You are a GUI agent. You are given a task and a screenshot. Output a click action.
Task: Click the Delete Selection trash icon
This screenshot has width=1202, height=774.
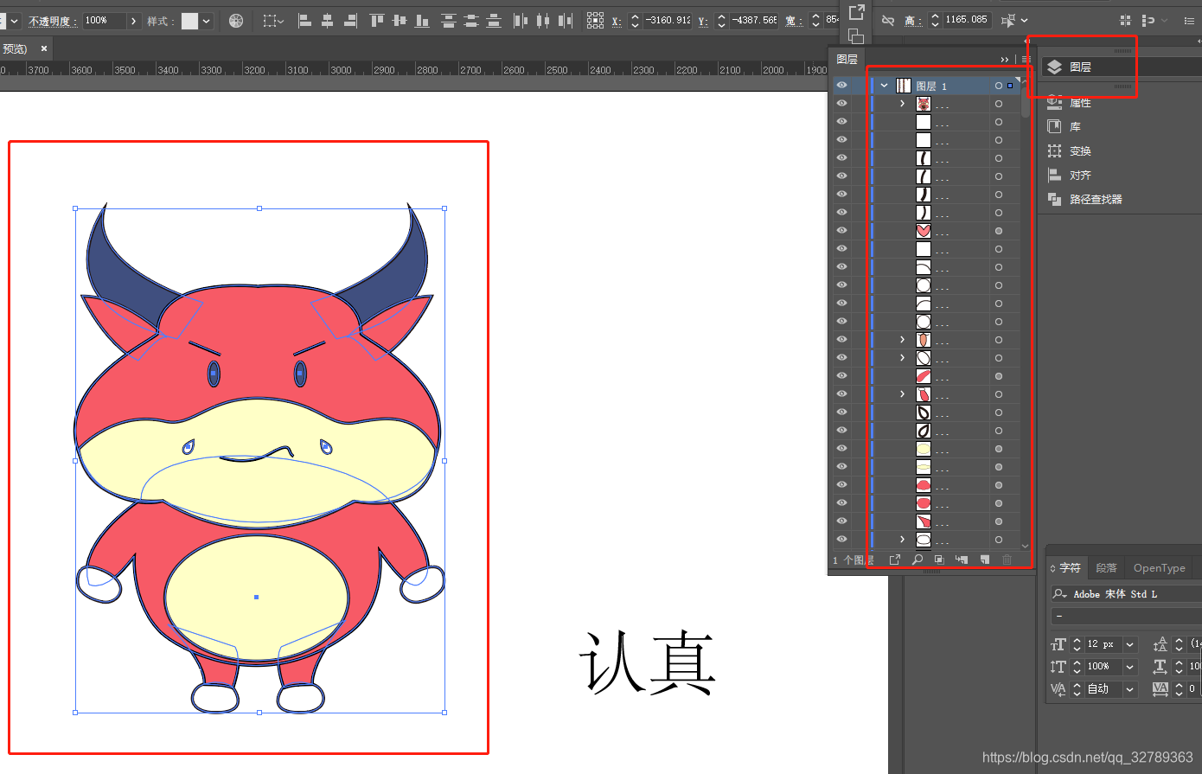pyautogui.click(x=1007, y=560)
